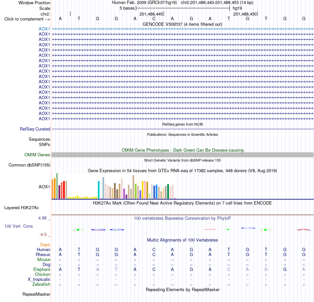
Task: Open the "OMIM Gene Phenotypes" green track title
Action: [182, 150]
